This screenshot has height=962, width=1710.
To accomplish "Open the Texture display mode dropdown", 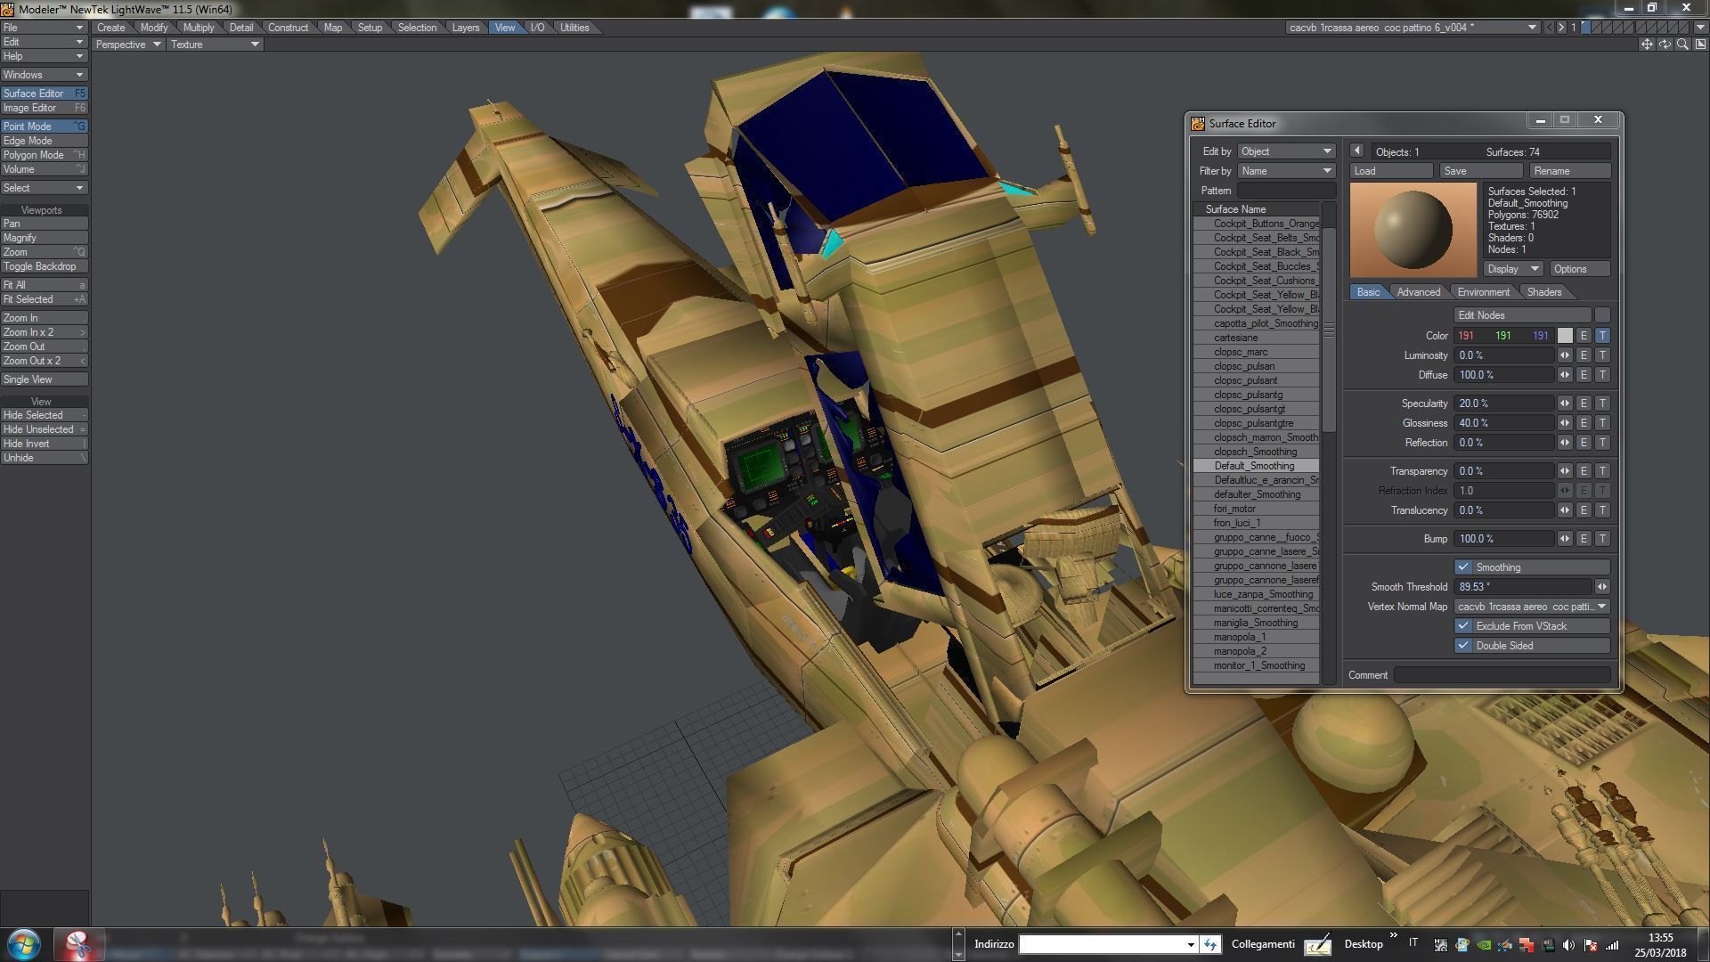I will point(214,45).
